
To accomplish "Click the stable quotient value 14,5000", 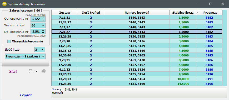I will (183, 84).
